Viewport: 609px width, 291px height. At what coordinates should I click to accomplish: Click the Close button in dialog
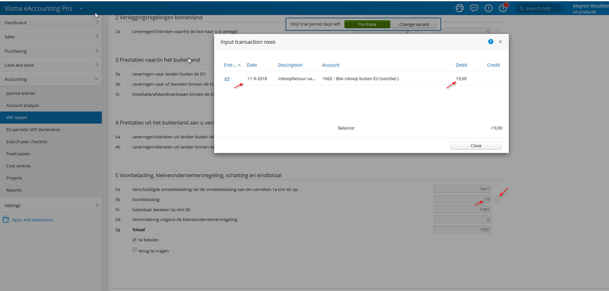click(475, 145)
